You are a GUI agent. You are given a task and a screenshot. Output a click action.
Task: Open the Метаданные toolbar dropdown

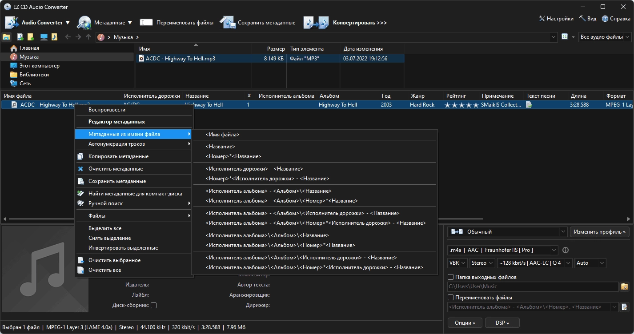coord(113,23)
